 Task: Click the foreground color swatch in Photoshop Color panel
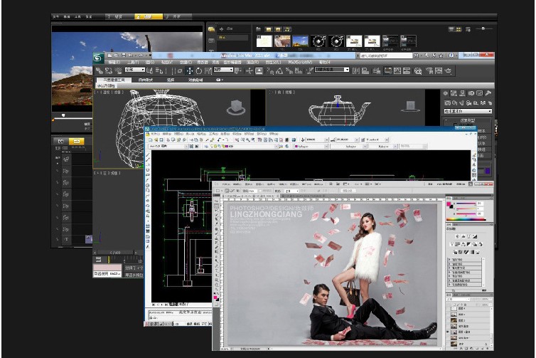pos(450,204)
